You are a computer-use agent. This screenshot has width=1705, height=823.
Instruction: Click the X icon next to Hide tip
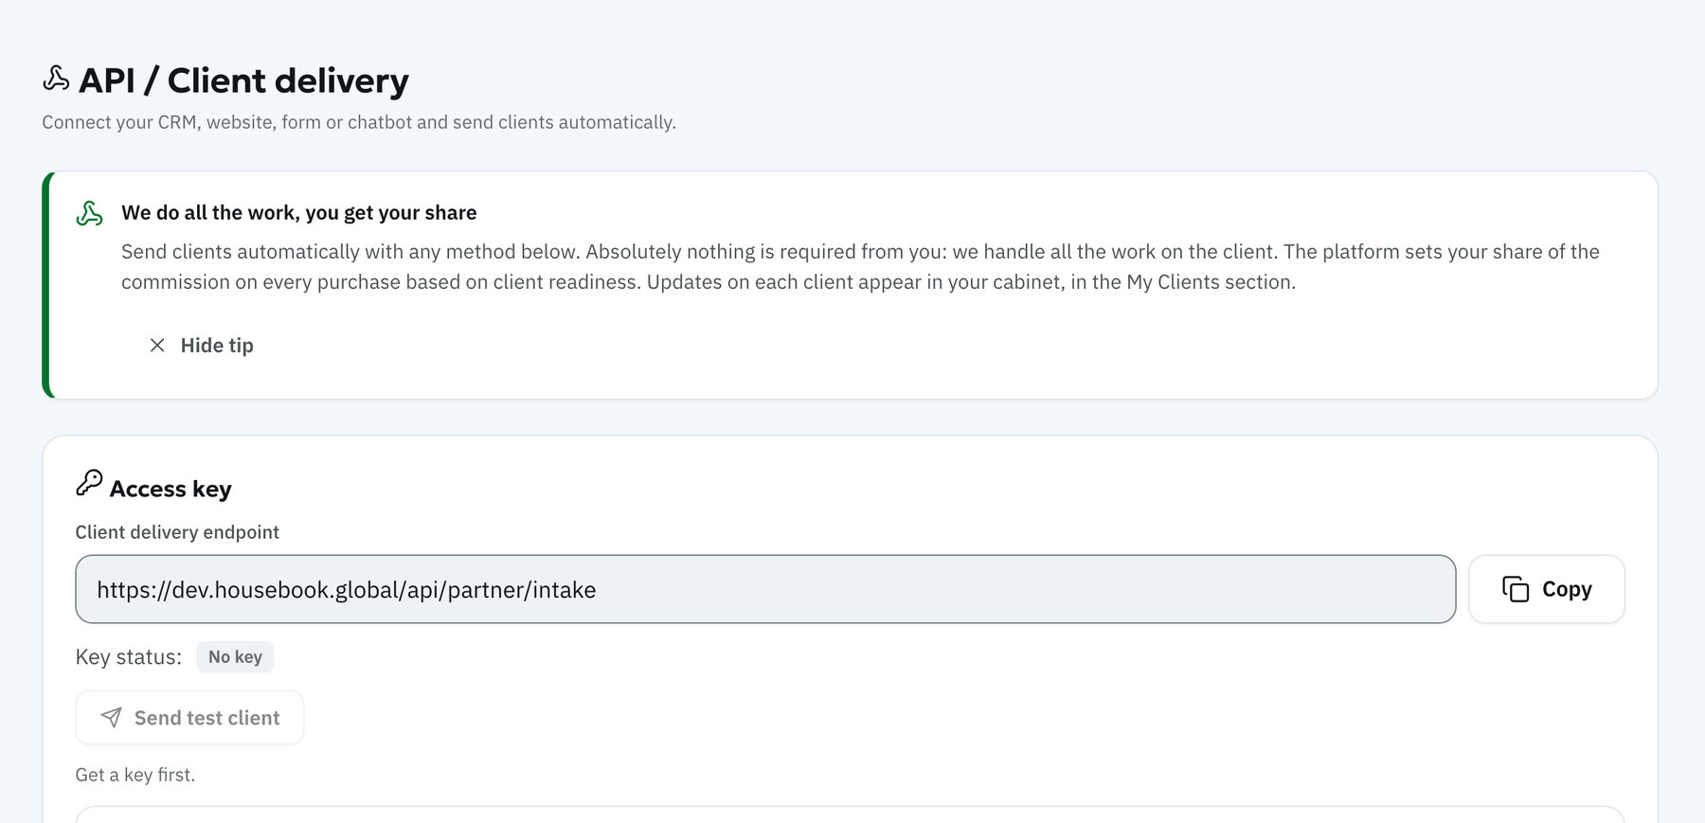(x=157, y=346)
